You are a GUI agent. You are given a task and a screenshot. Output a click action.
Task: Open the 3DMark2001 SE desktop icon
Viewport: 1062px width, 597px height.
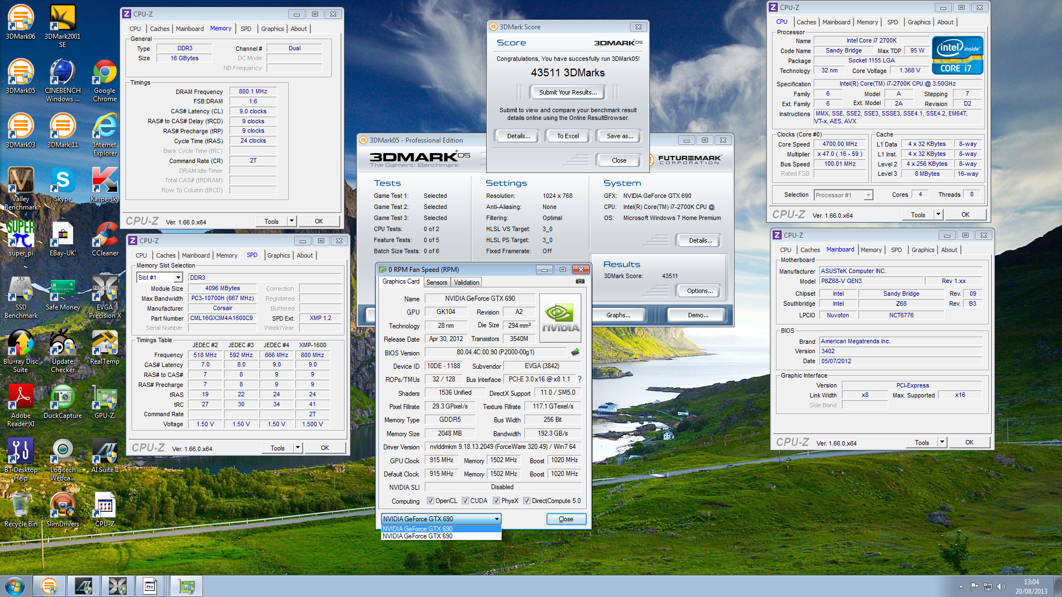tap(63, 26)
